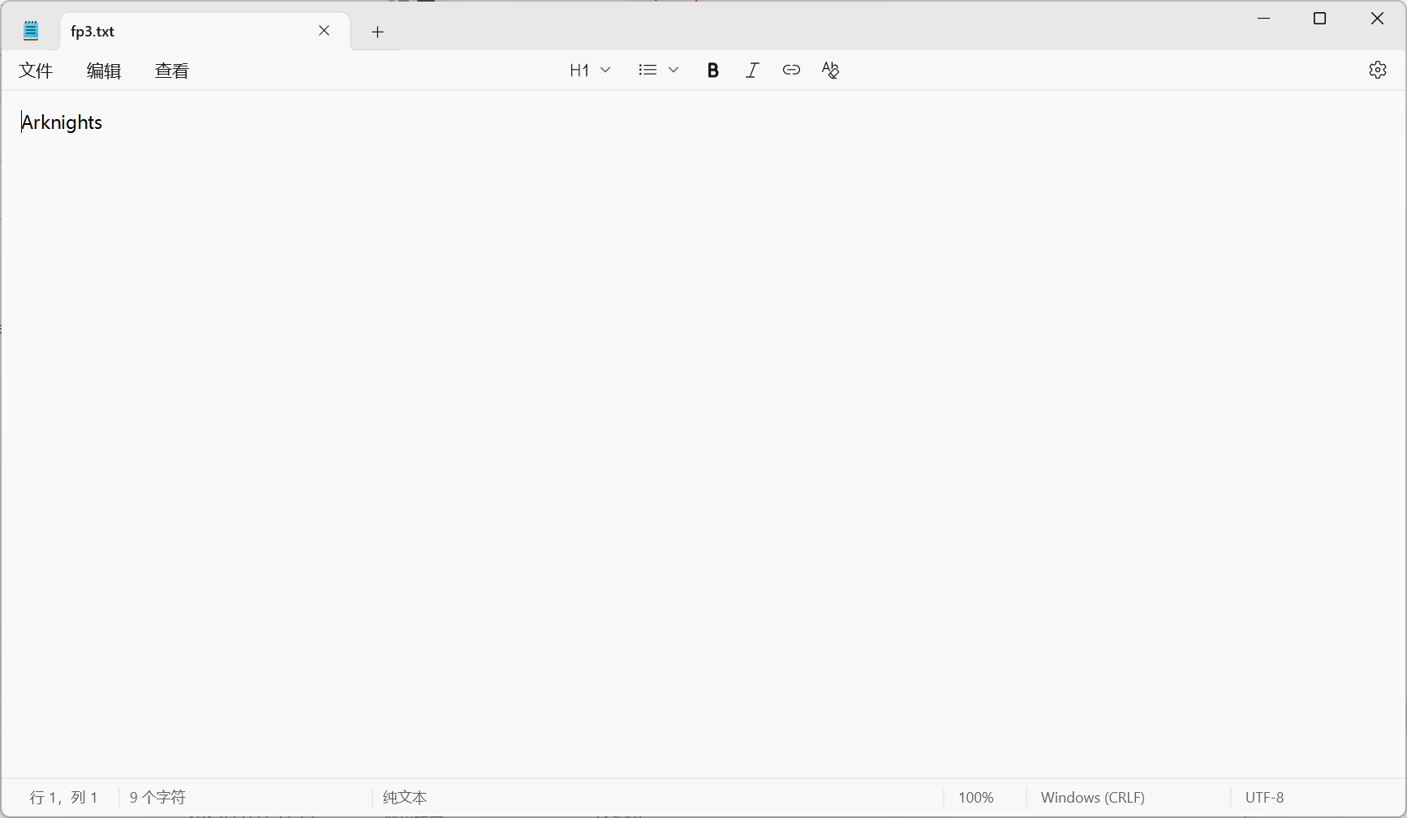Click the Windows (CRLF) line ending indicator

click(x=1093, y=798)
